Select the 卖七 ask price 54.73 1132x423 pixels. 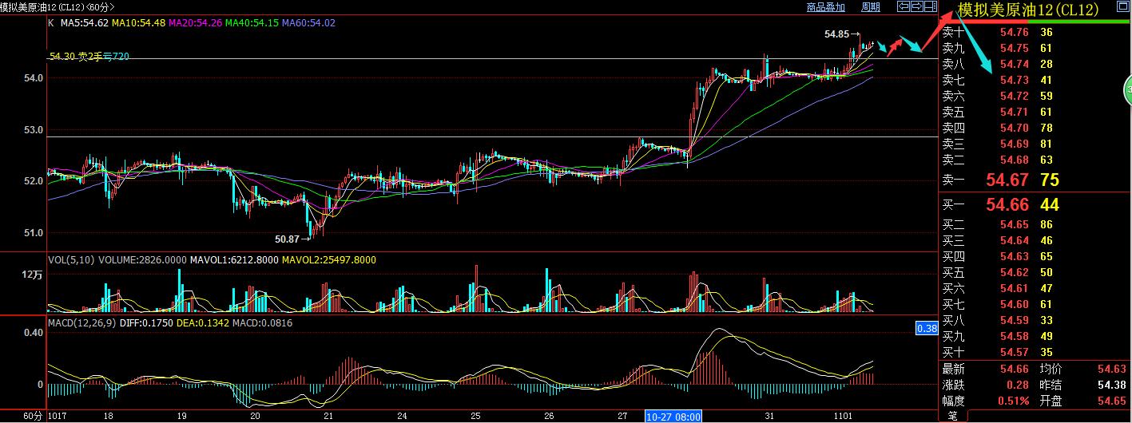[1014, 80]
